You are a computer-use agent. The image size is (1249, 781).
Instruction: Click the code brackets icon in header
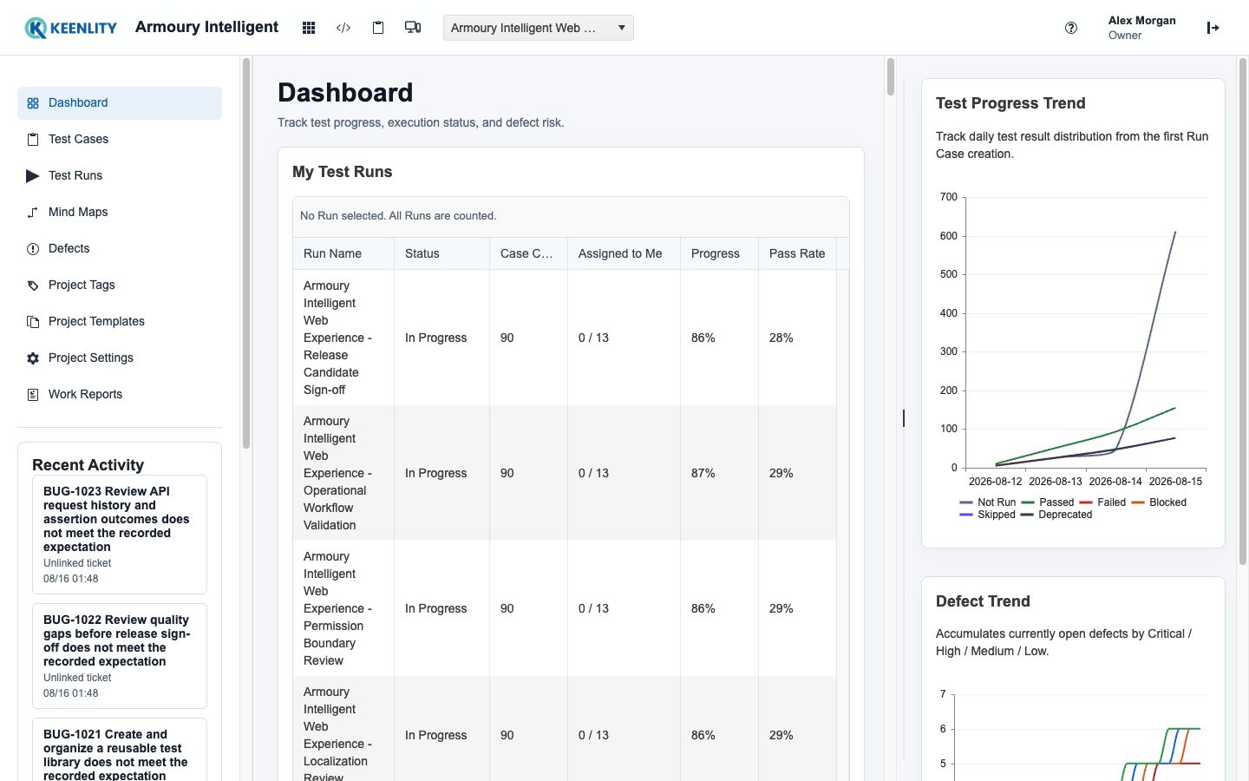point(343,28)
